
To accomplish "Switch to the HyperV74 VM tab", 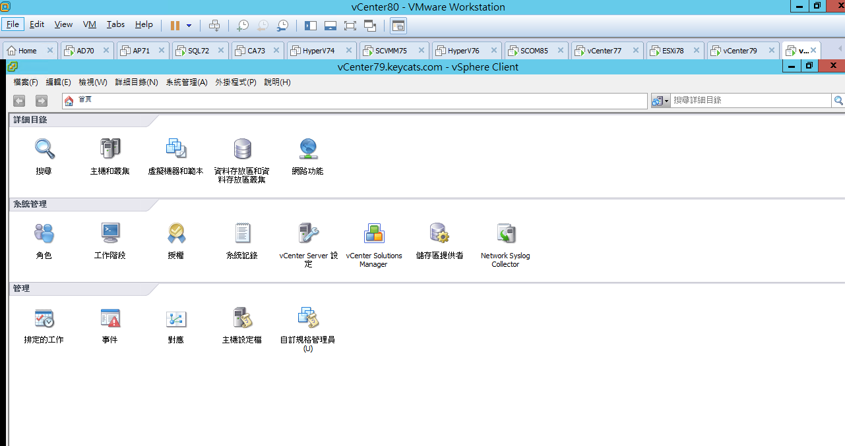I will pos(321,51).
